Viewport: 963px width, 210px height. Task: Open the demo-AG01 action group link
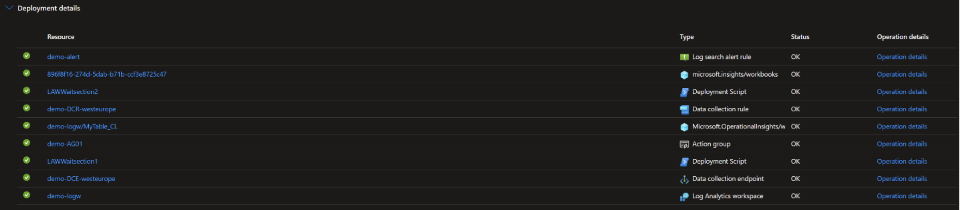[x=65, y=144]
